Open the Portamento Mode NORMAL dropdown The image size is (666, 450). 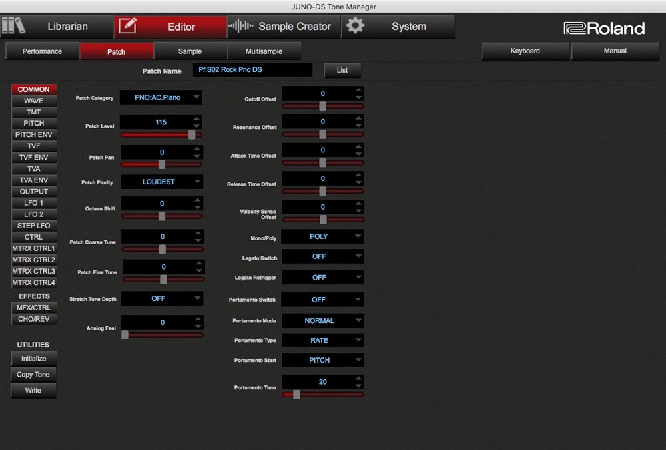click(x=323, y=320)
